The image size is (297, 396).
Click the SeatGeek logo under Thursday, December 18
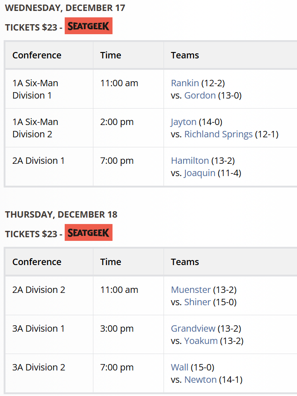[x=88, y=233]
